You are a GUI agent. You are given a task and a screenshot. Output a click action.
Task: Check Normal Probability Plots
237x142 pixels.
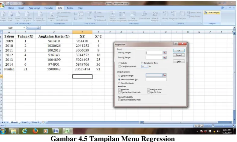click(120, 100)
